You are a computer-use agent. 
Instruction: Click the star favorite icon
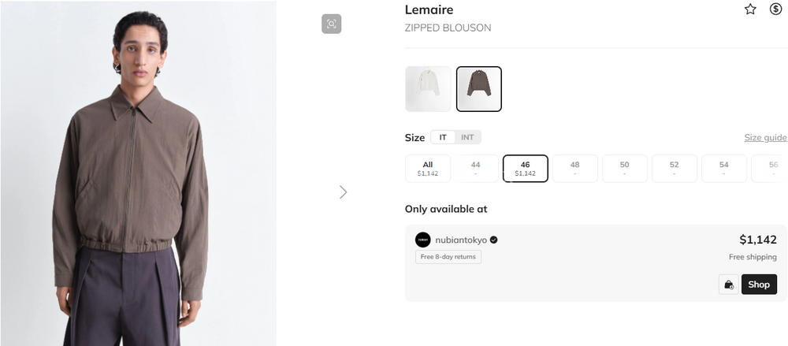coord(750,9)
